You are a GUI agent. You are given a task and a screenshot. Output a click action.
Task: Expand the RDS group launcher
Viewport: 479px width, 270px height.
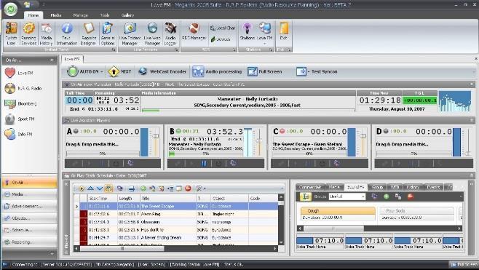(x=234, y=49)
